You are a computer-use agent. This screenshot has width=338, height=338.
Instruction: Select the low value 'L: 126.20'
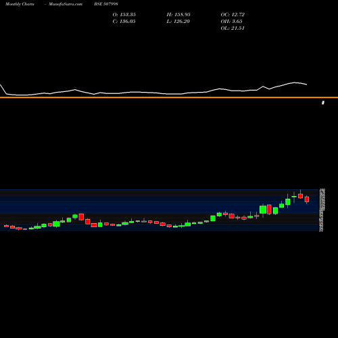pyautogui.click(x=178, y=21)
